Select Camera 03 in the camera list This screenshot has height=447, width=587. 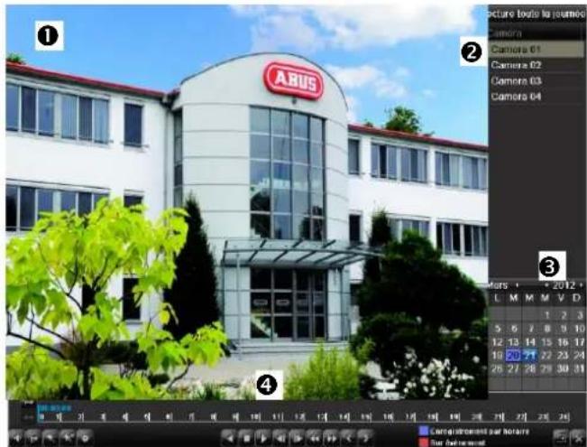click(x=537, y=81)
